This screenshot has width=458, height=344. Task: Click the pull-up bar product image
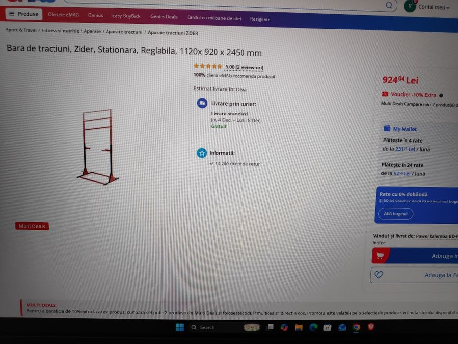98,147
